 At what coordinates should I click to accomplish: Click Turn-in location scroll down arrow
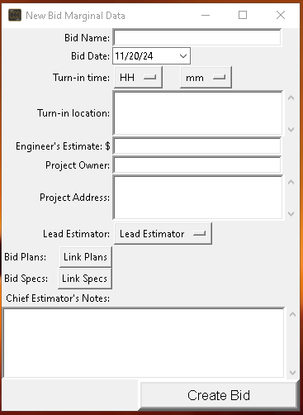[x=291, y=129]
